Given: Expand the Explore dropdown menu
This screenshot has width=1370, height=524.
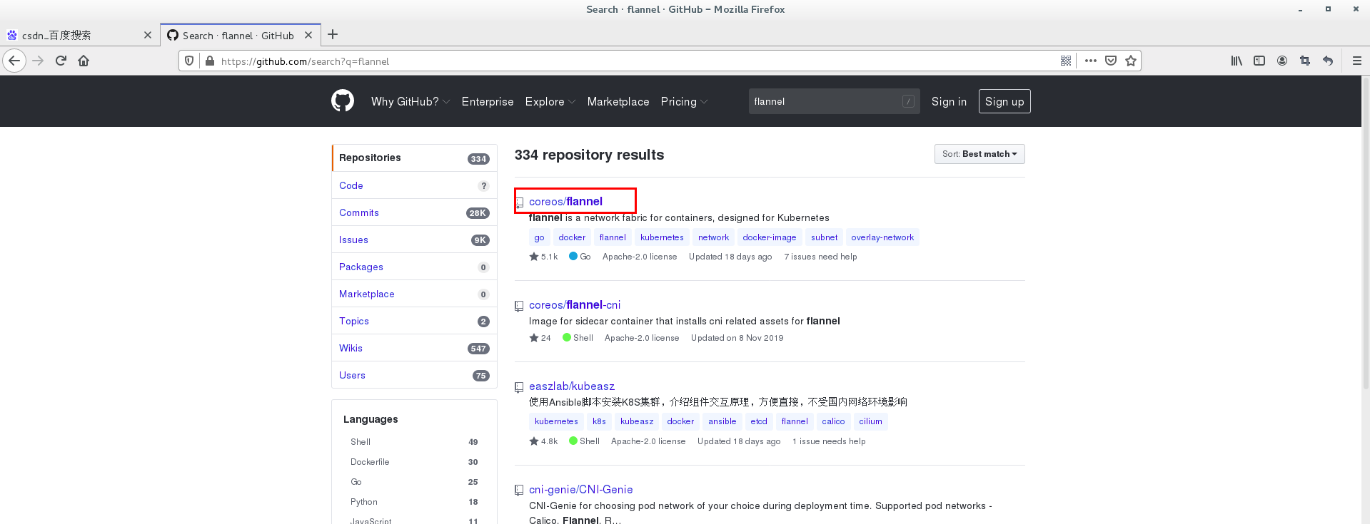Looking at the screenshot, I should point(550,101).
